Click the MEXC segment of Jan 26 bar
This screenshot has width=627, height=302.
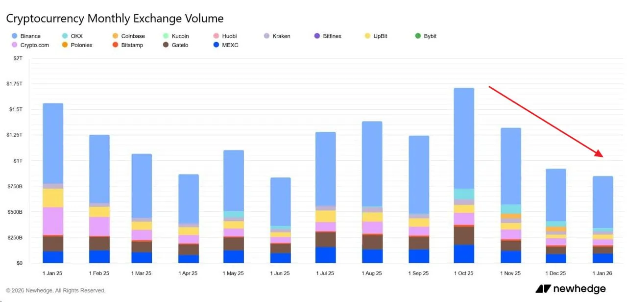coord(603,258)
